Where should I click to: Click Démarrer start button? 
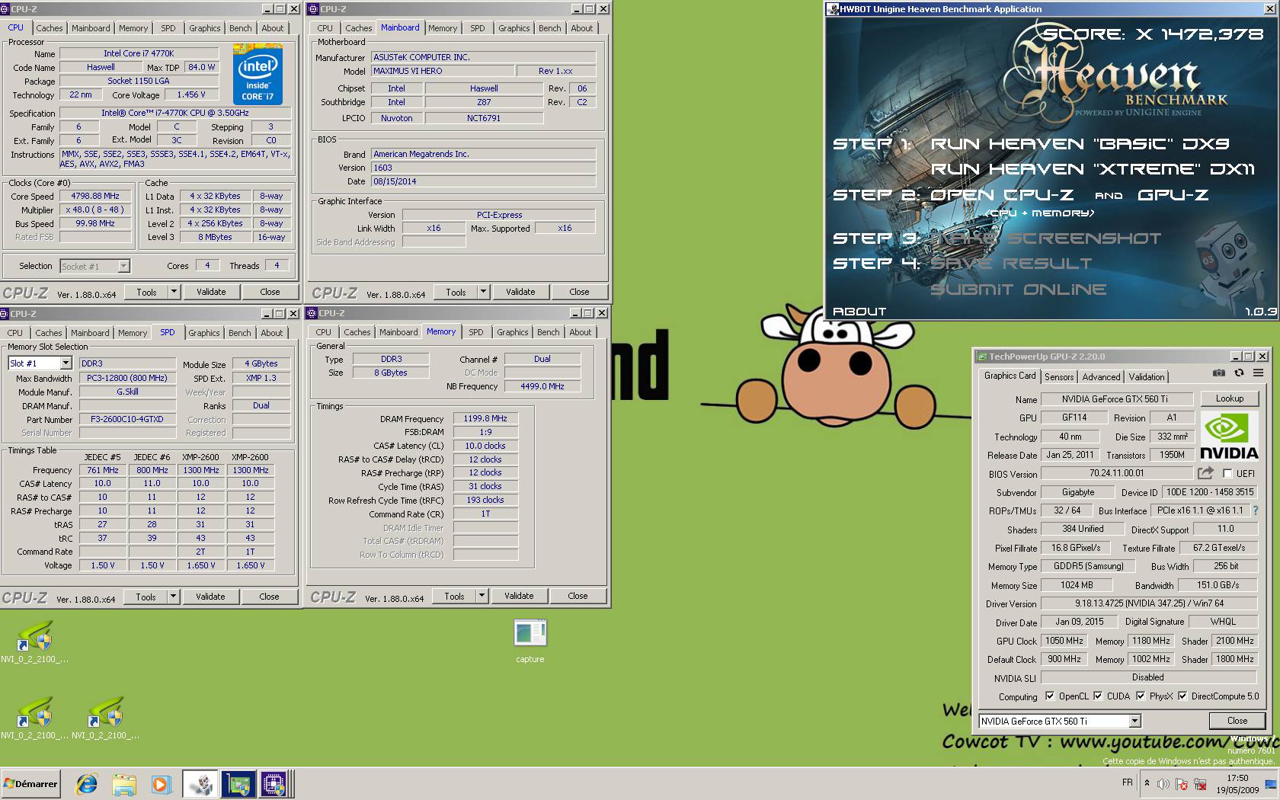pos(30,784)
